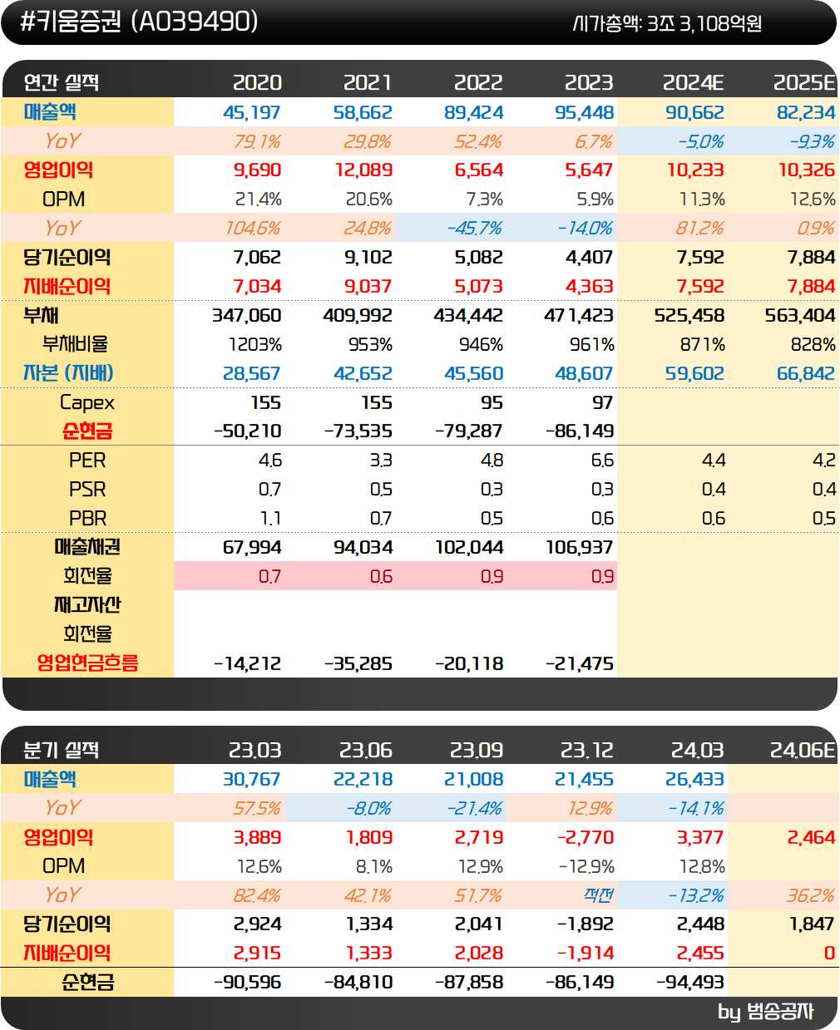The image size is (840, 1030).
Task: Click the estimated net income value 1,847
Action: [811, 924]
